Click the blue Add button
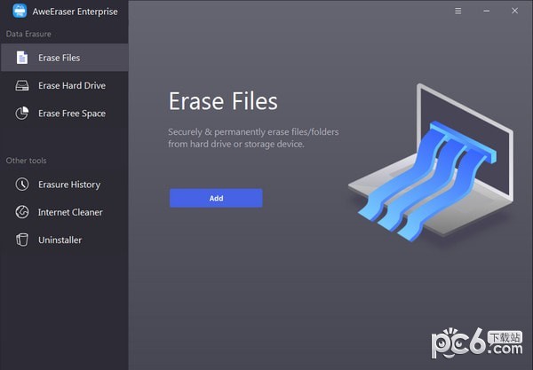 click(216, 198)
